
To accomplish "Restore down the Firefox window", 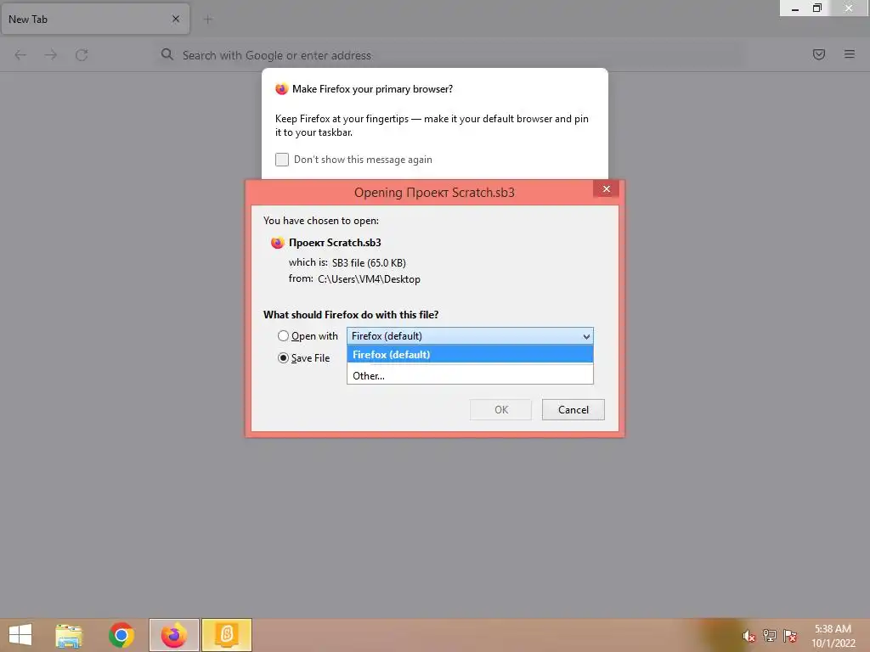I will (x=817, y=8).
